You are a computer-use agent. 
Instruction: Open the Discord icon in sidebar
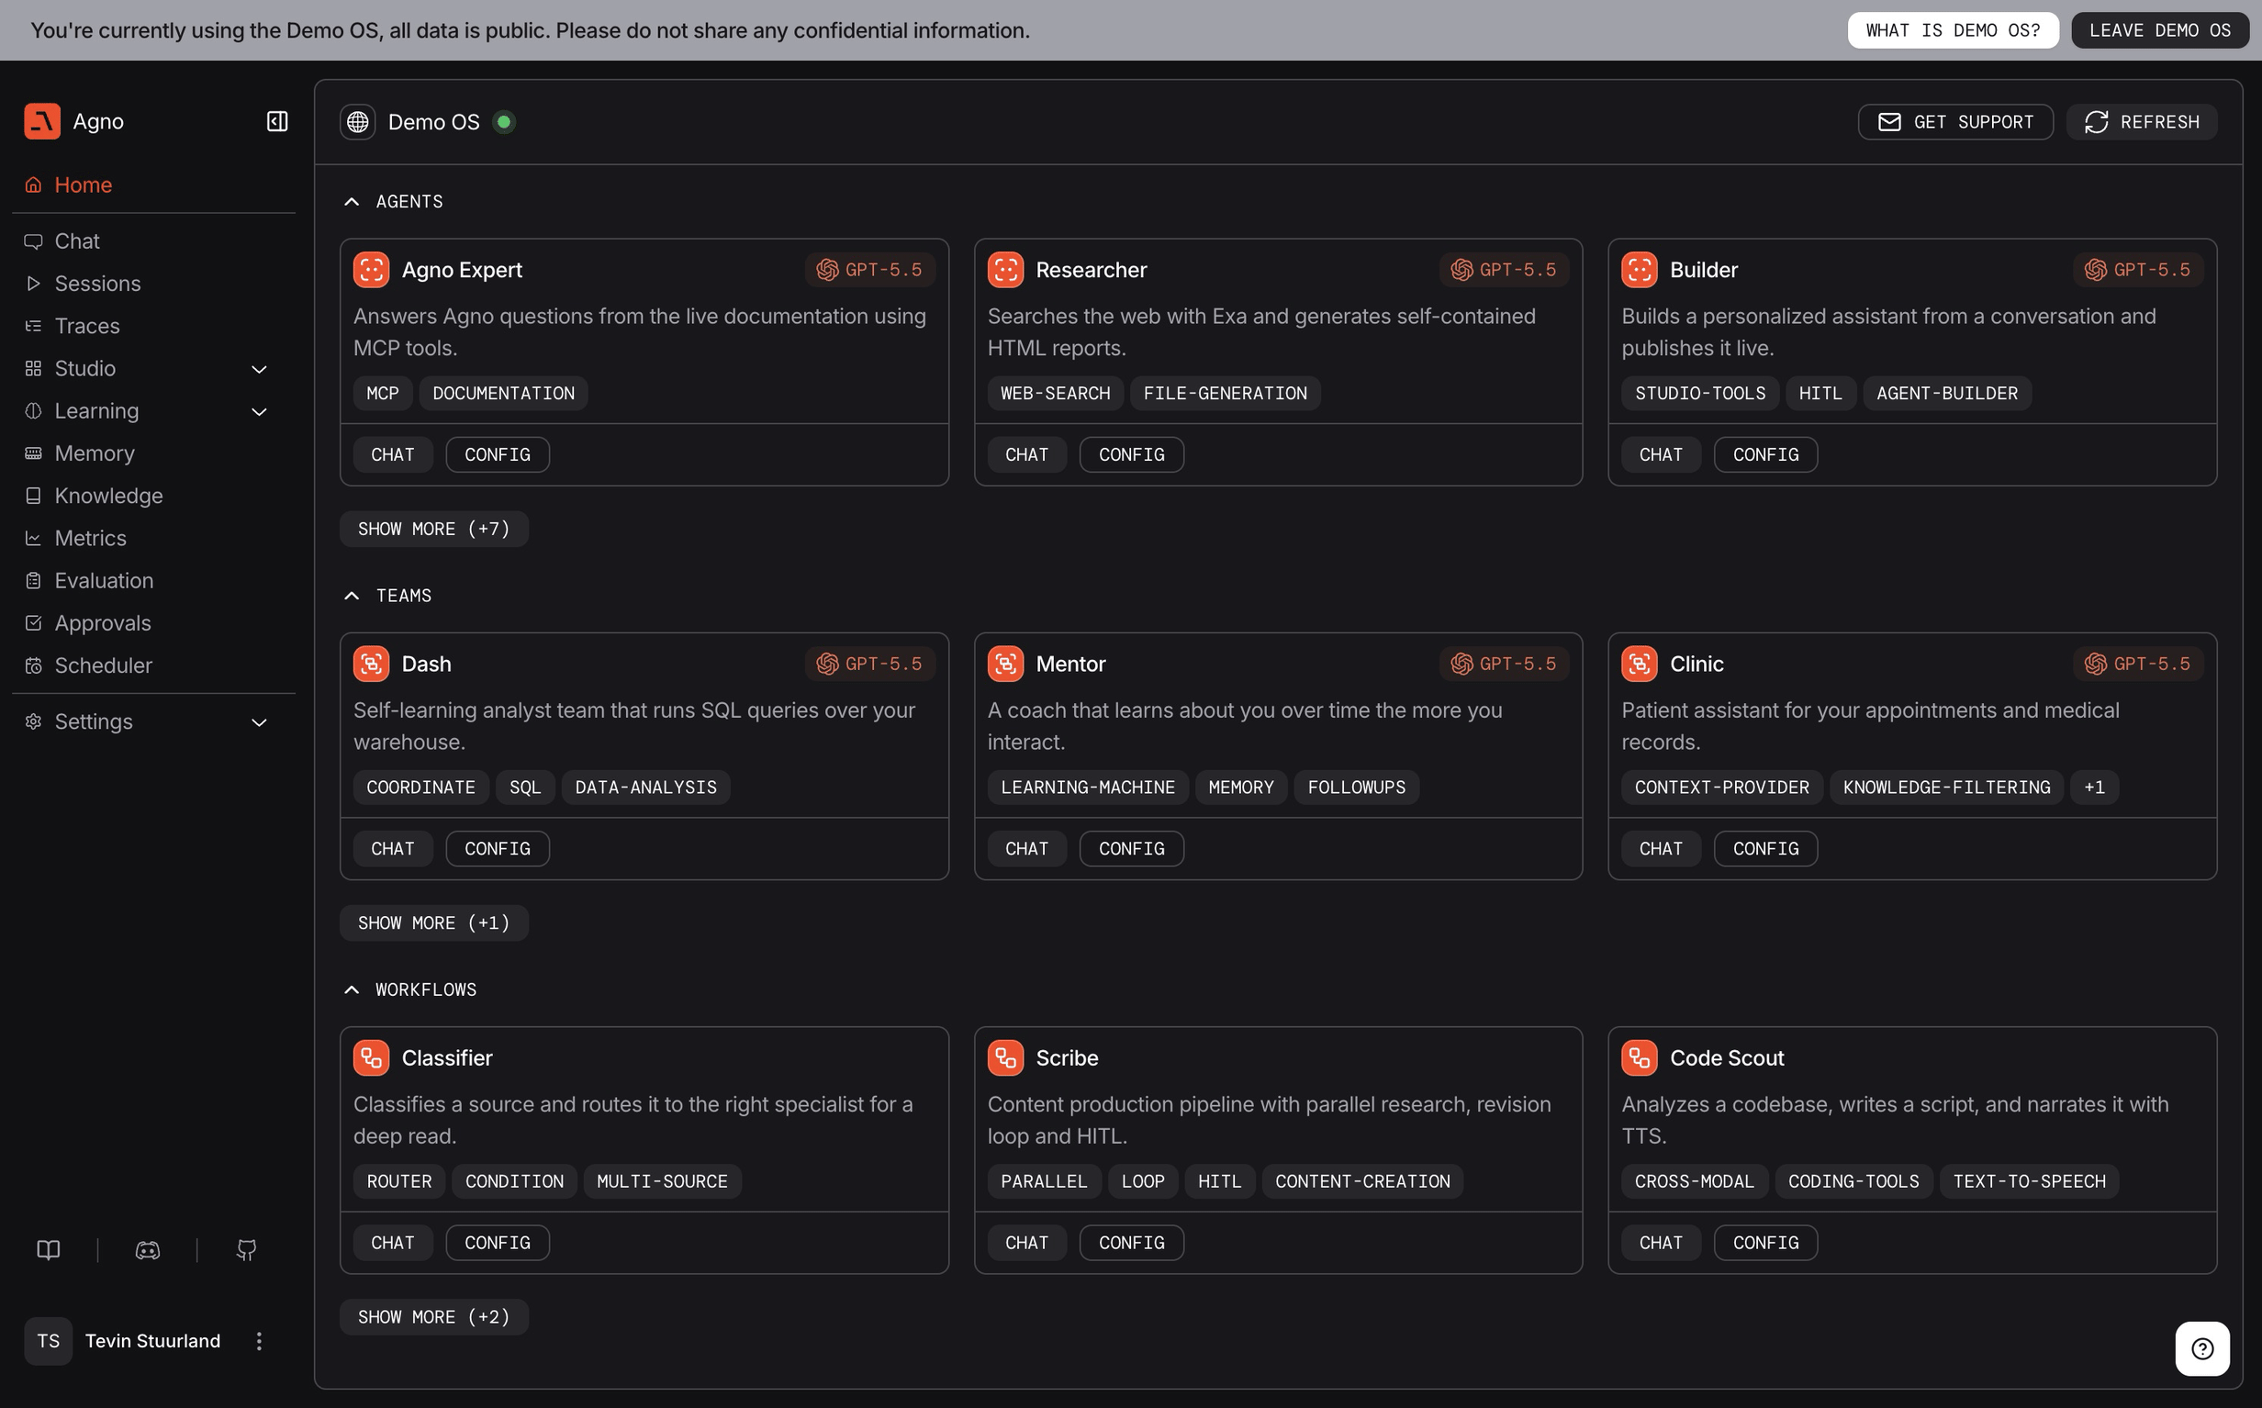click(x=148, y=1250)
